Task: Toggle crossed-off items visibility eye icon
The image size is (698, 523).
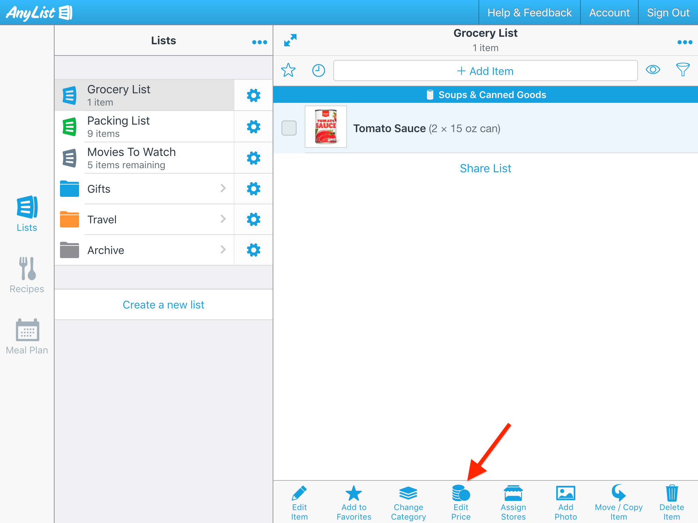Action: click(x=653, y=70)
